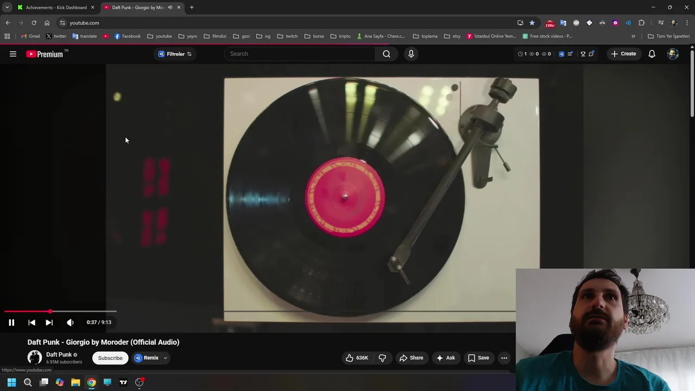Open the red 23954 counter extension
Viewport: 695px width, 391px height.
550,23
